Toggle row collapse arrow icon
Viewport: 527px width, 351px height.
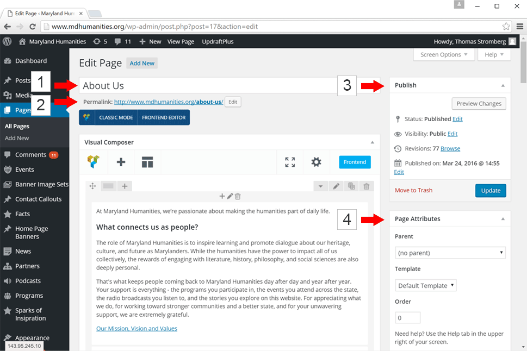click(321, 186)
